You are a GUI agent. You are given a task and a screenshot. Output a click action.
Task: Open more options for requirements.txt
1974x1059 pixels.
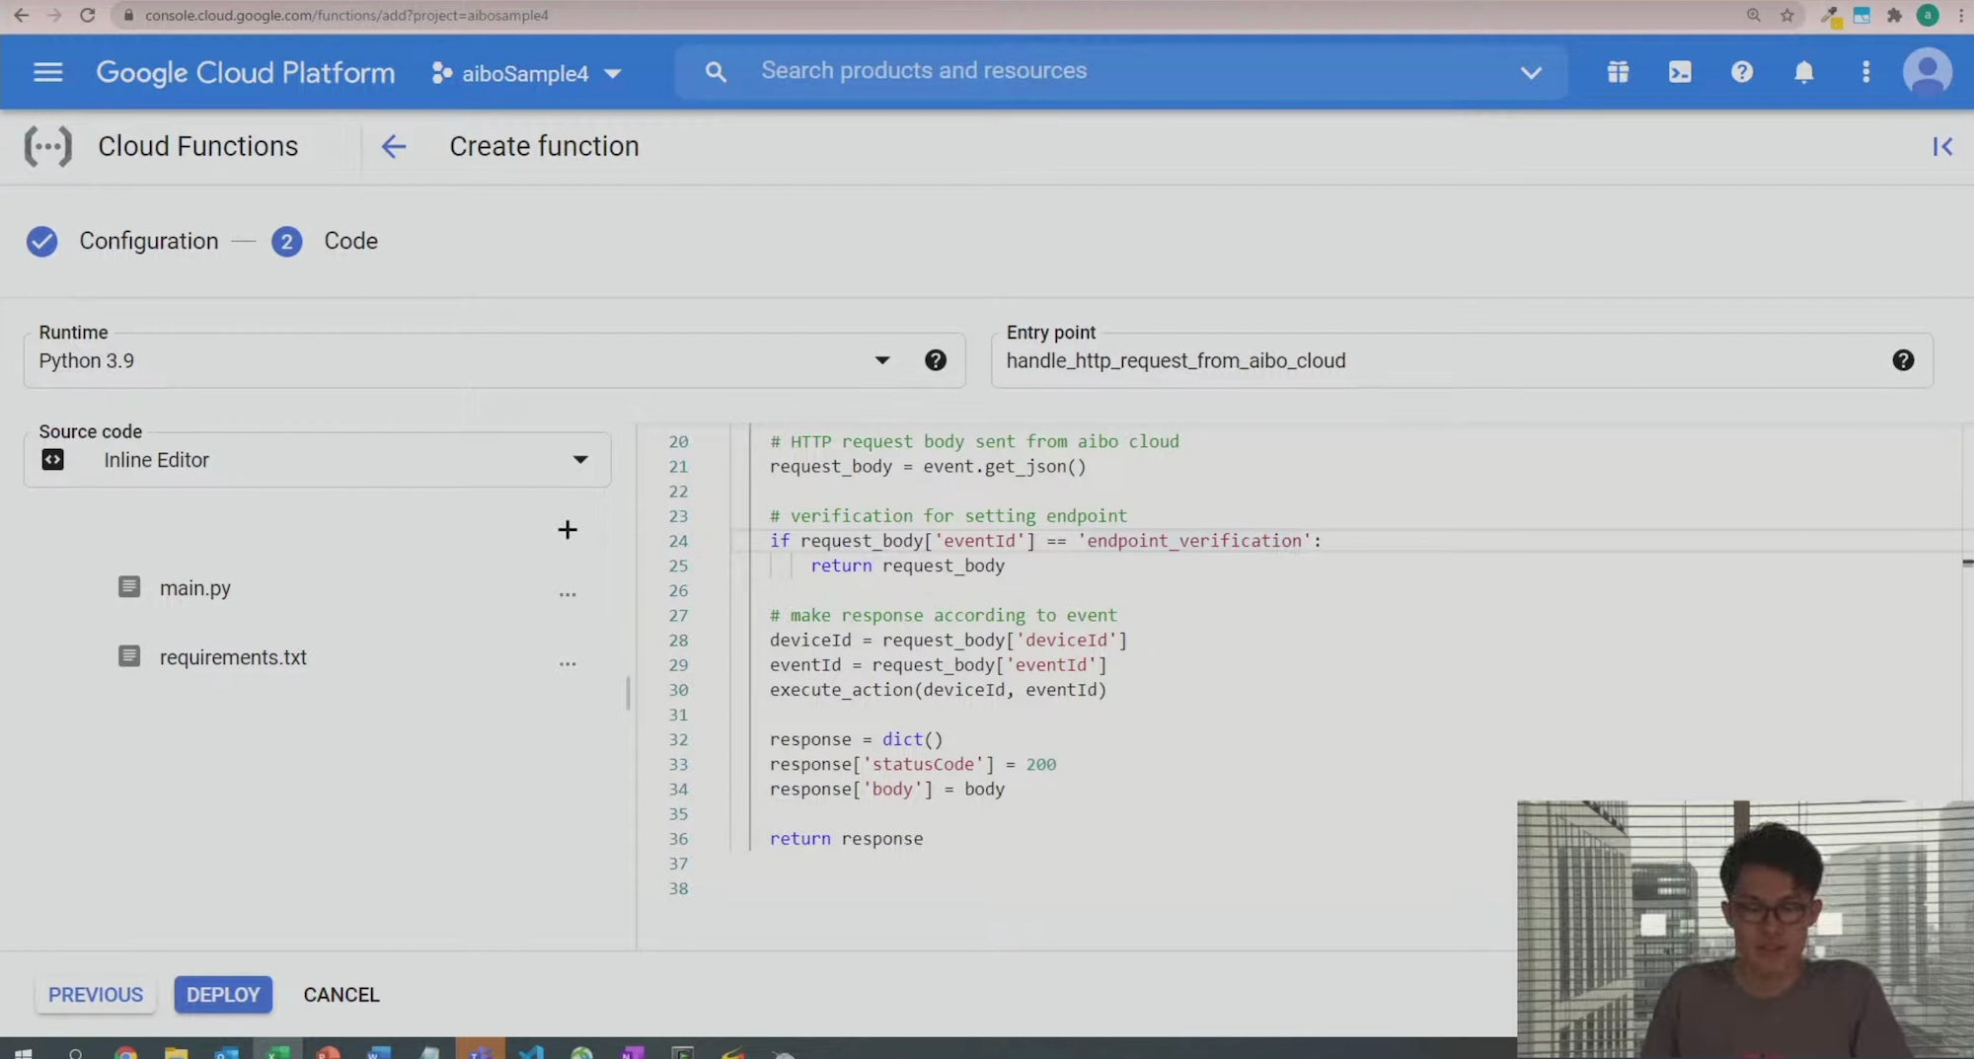pyautogui.click(x=568, y=663)
